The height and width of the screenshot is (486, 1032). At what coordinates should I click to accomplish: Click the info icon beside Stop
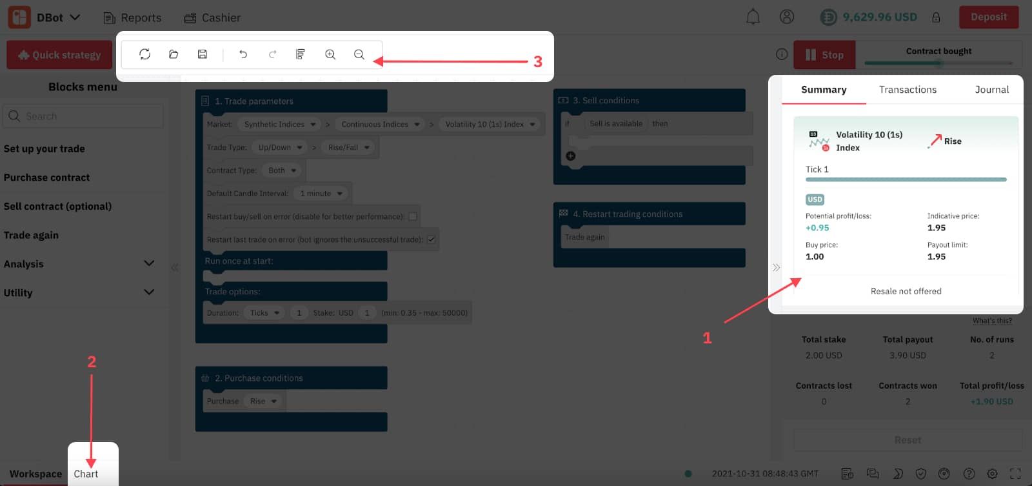tap(782, 54)
